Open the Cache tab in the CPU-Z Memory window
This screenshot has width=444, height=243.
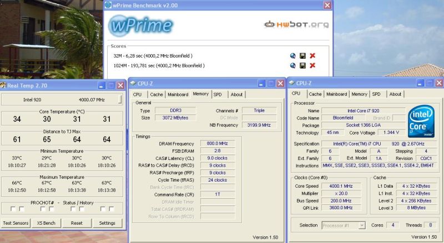157,95
